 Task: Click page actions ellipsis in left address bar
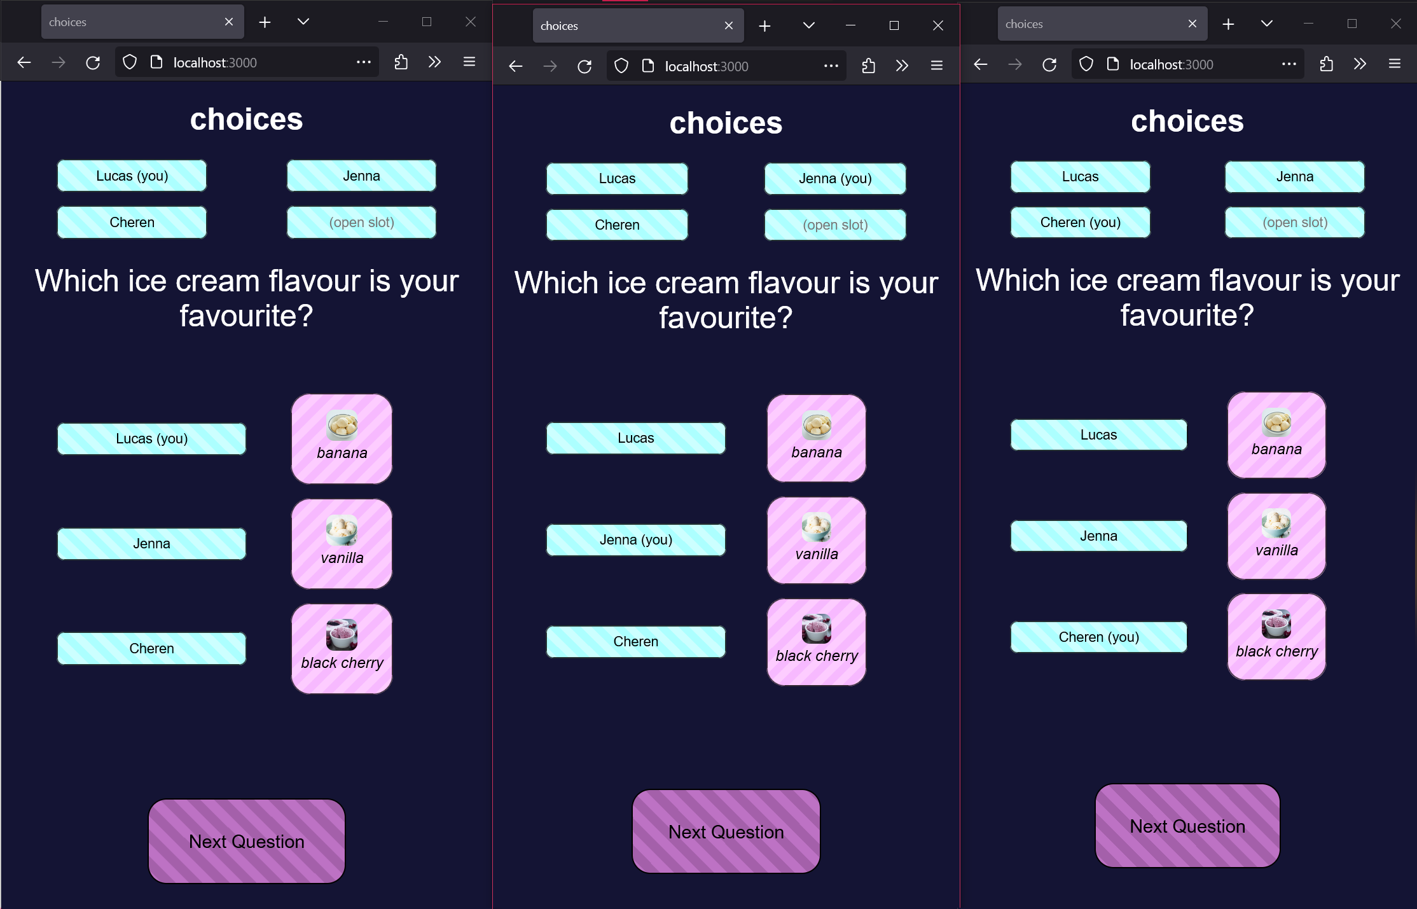click(x=364, y=62)
